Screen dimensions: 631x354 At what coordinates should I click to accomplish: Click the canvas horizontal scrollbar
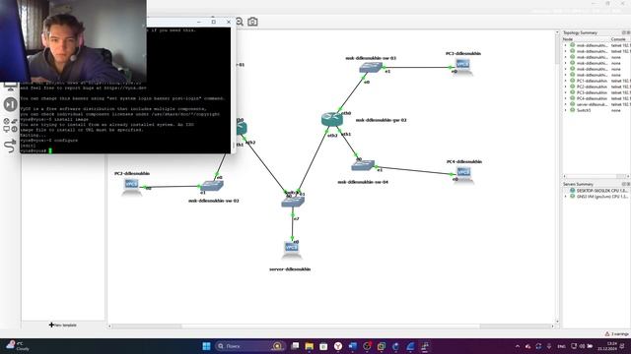click(x=330, y=326)
